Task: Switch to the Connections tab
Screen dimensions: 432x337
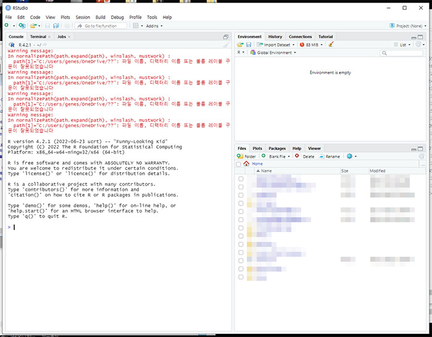Action: (x=300, y=36)
